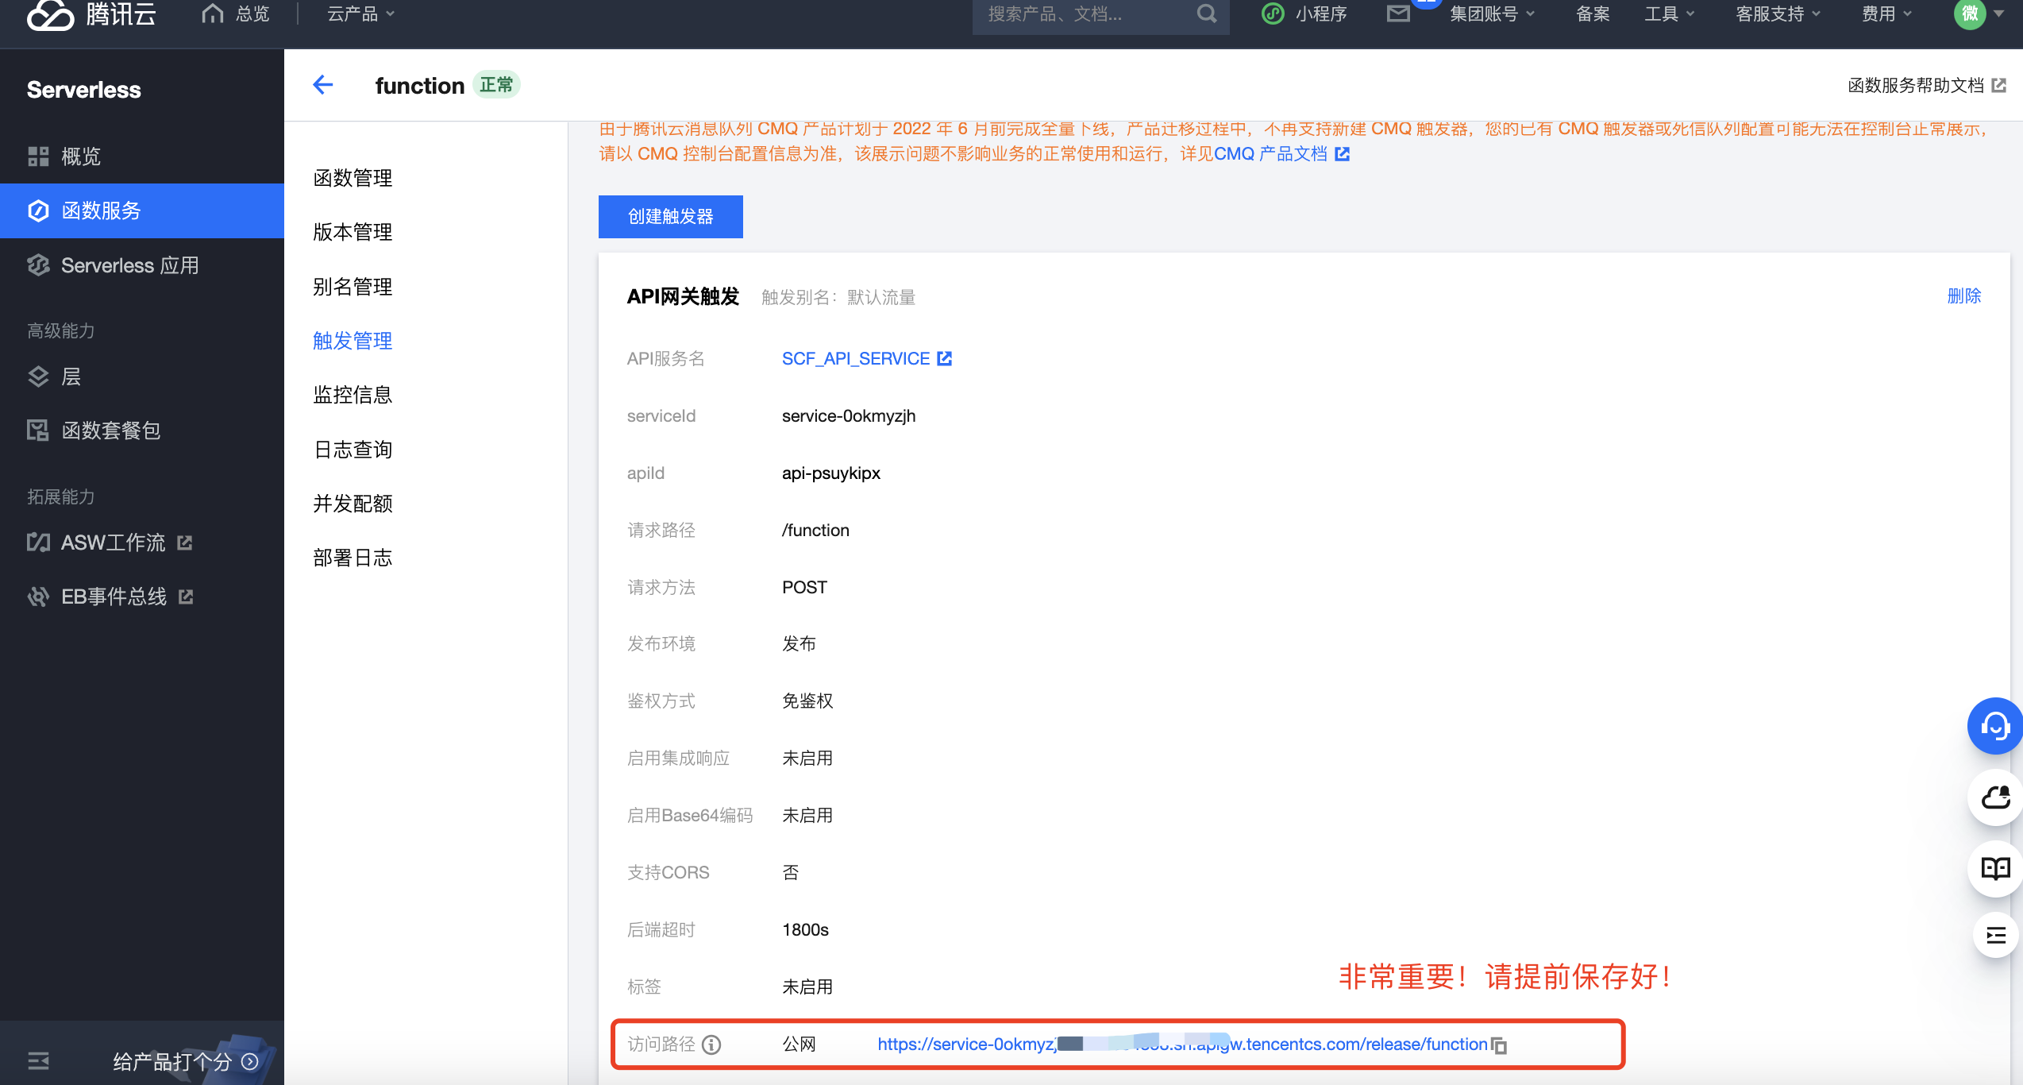Click the floating list menu icon
Image resolution: width=2023 pixels, height=1085 pixels.
point(1996,935)
